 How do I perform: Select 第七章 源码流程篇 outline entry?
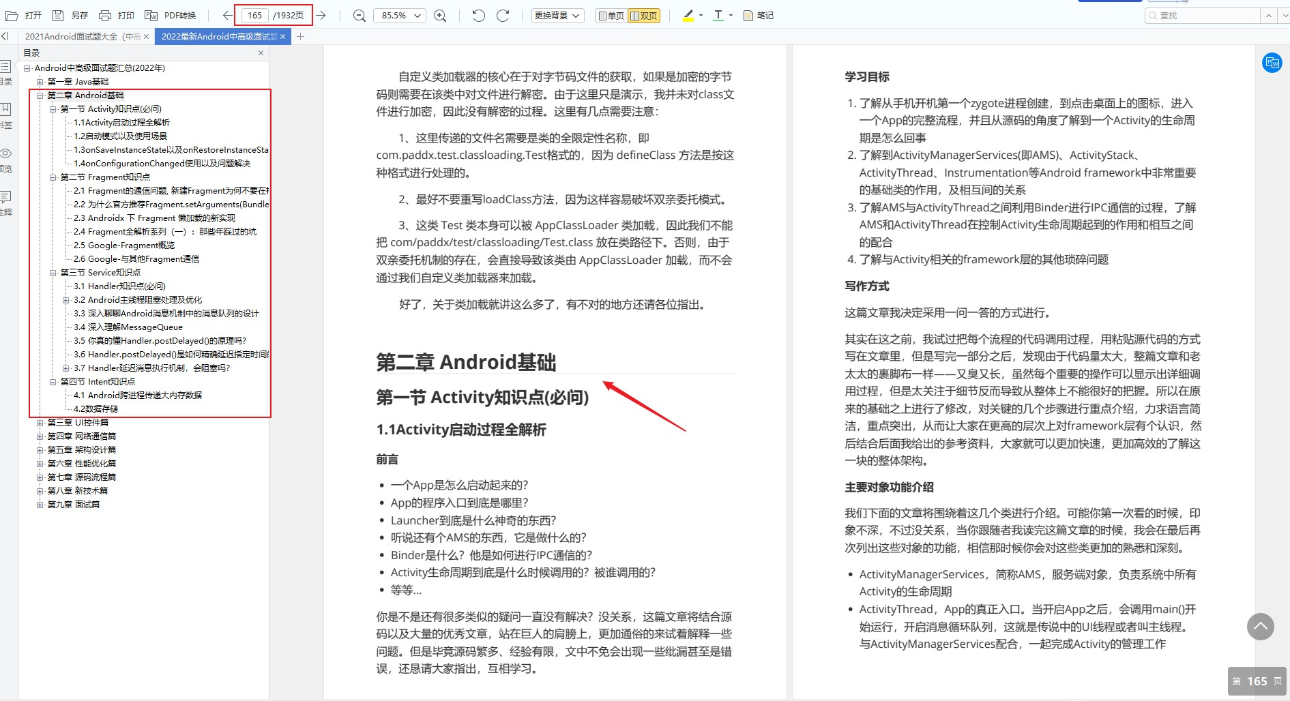pyautogui.click(x=81, y=477)
